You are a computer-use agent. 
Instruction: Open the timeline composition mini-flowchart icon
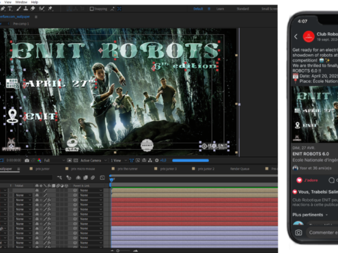(60, 178)
